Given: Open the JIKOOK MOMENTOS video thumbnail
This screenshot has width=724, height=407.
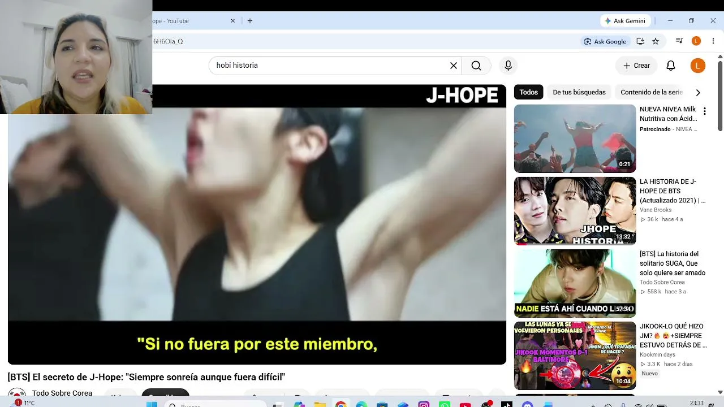Looking at the screenshot, I should (x=575, y=356).
